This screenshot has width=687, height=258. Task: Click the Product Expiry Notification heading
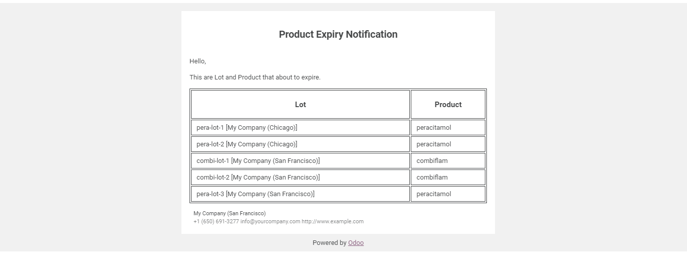tap(338, 34)
